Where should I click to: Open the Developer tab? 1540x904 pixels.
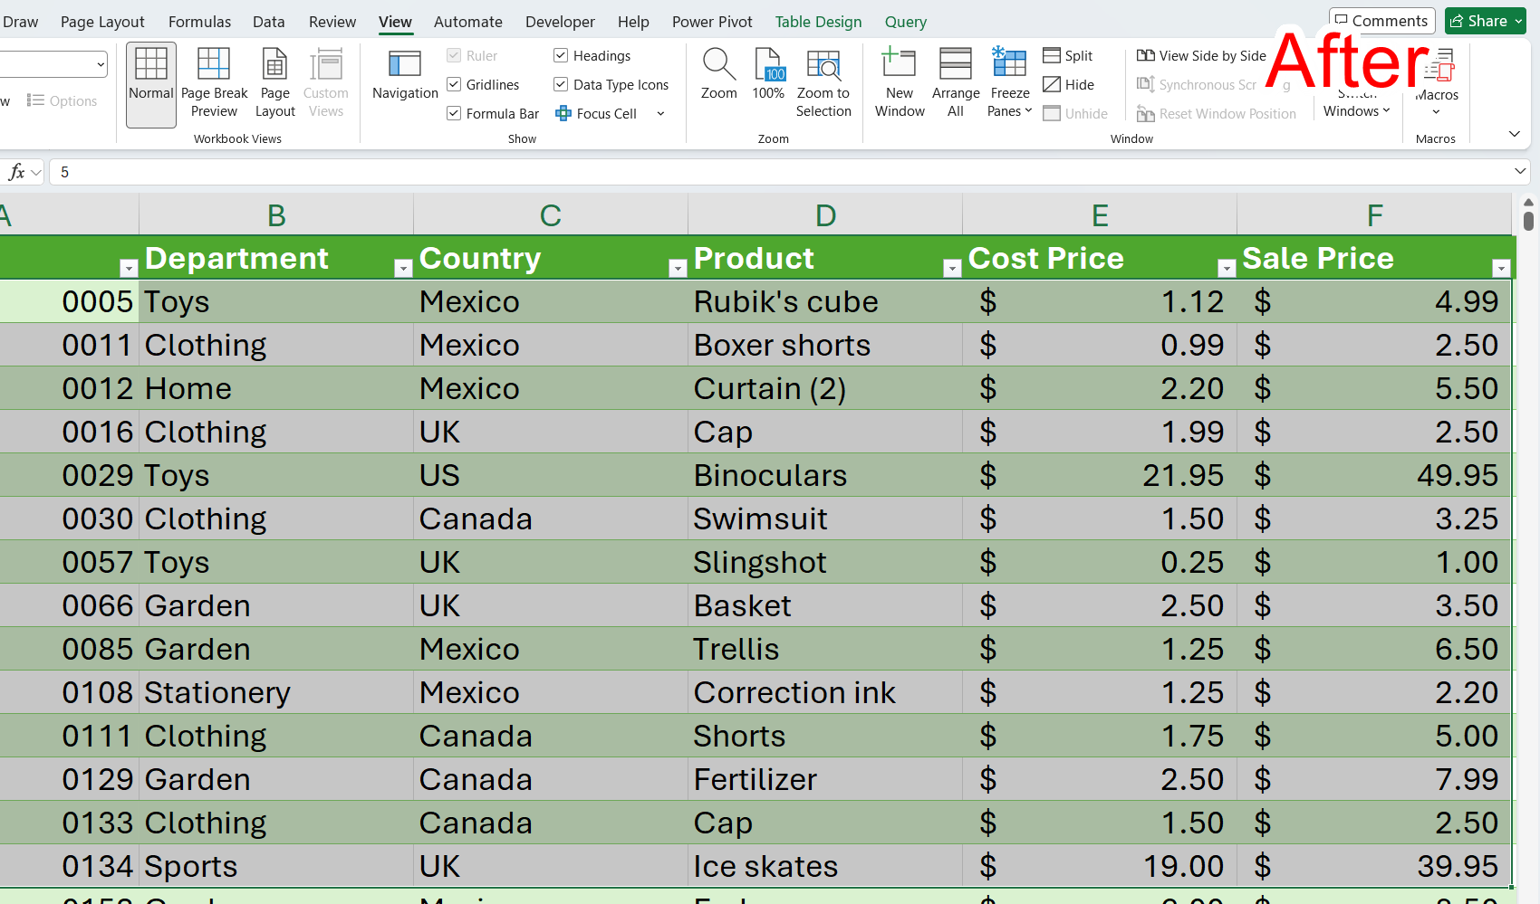560,22
